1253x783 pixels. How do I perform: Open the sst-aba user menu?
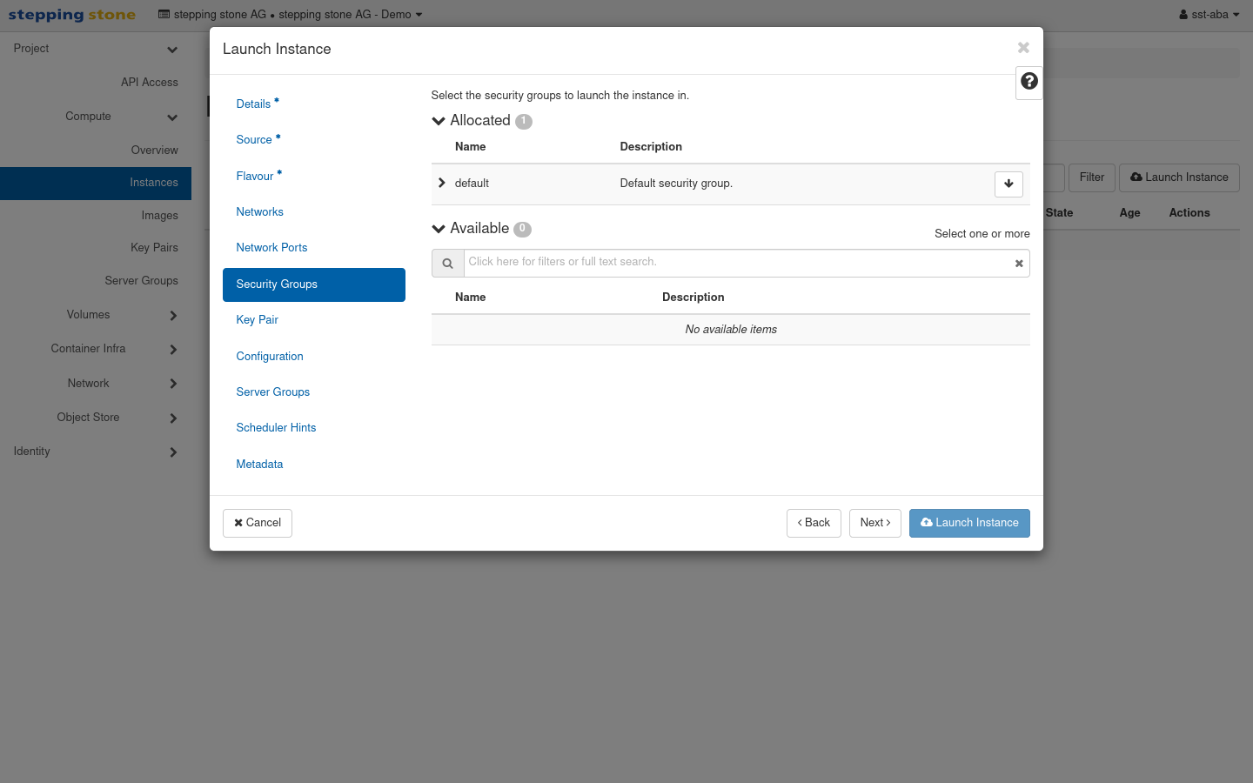[1209, 15]
